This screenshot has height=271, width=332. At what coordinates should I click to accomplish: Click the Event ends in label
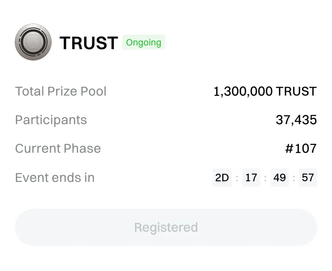pyautogui.click(x=55, y=178)
